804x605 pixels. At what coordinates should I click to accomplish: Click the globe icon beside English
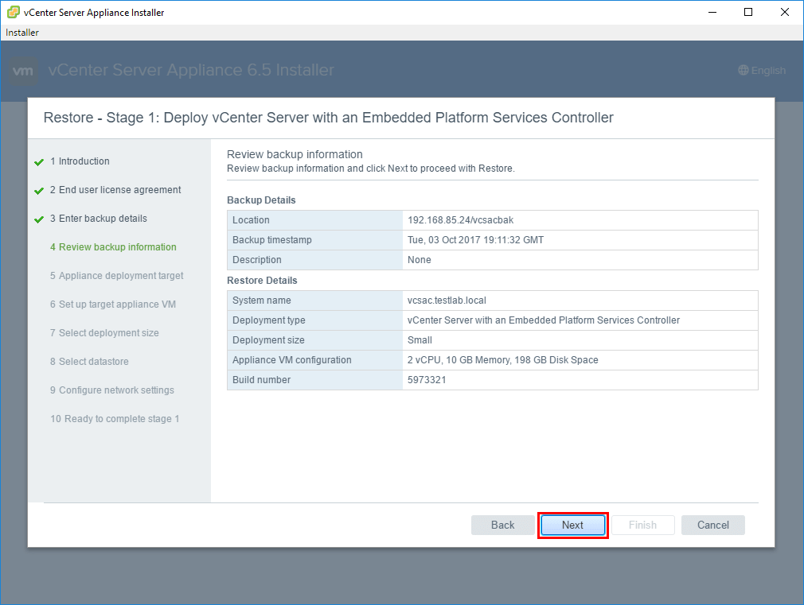tap(744, 70)
